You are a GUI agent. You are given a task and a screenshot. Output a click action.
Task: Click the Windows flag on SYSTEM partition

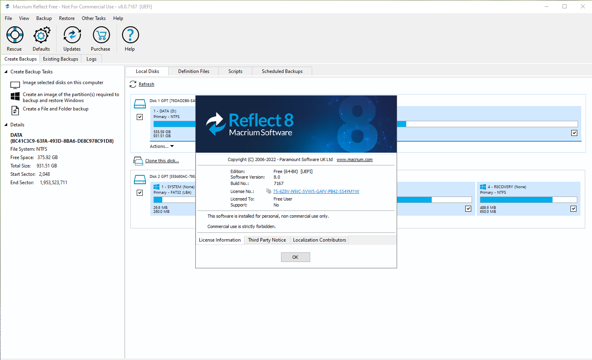pyautogui.click(x=156, y=187)
